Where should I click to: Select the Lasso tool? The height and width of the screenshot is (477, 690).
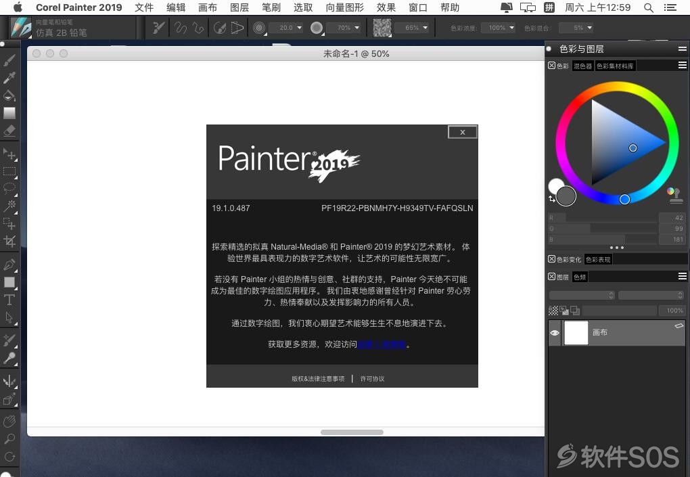[9, 189]
